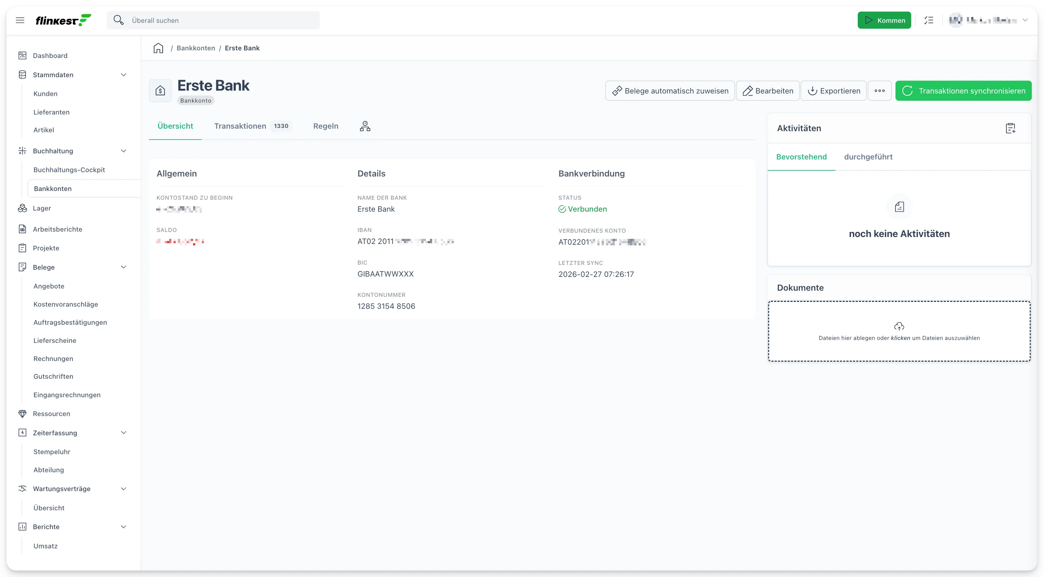The image size is (1044, 577).
Task: Collapse the Berichte section chevron
Action: pyautogui.click(x=124, y=527)
